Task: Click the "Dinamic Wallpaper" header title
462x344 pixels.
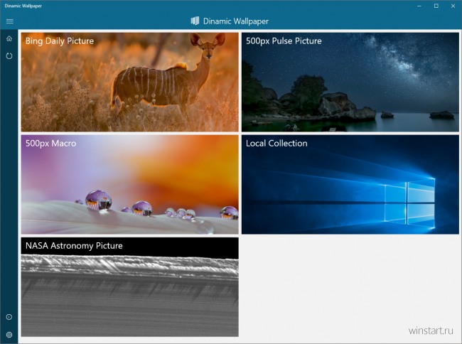Action: pyautogui.click(x=236, y=21)
